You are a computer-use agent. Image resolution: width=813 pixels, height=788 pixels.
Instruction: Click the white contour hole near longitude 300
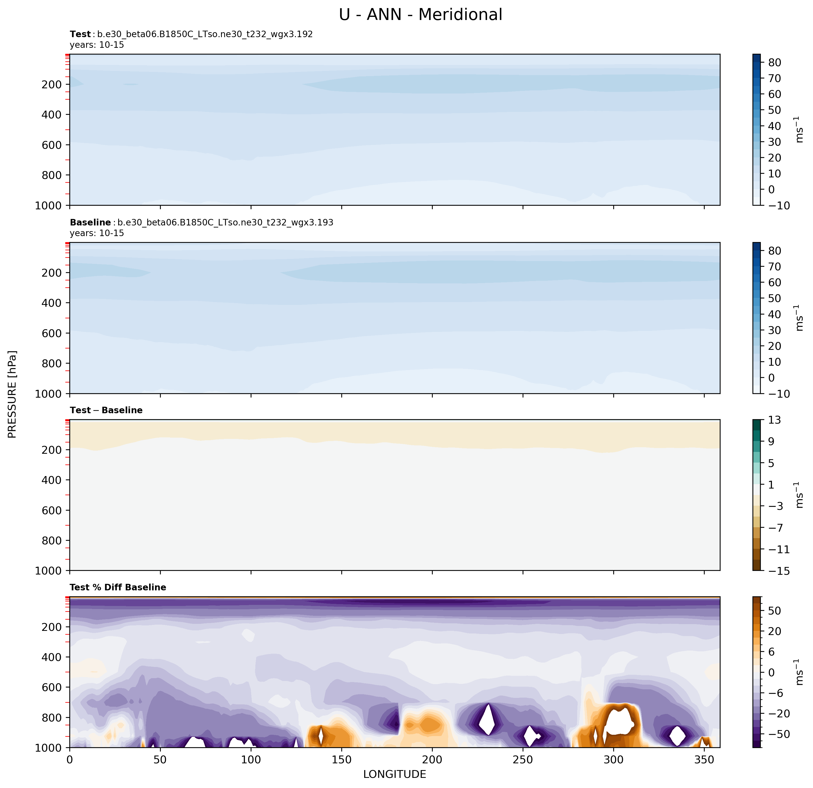coord(619,722)
